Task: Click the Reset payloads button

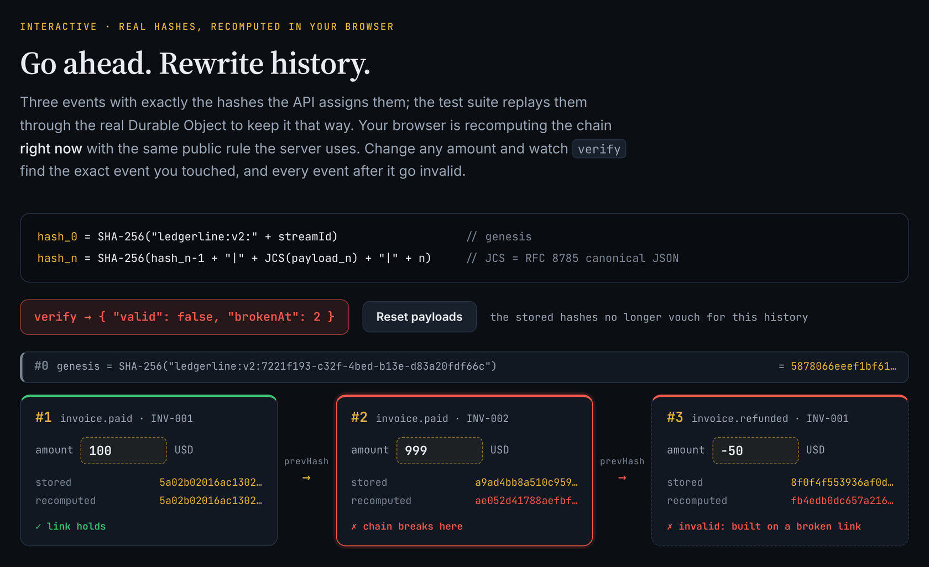Action: [419, 317]
